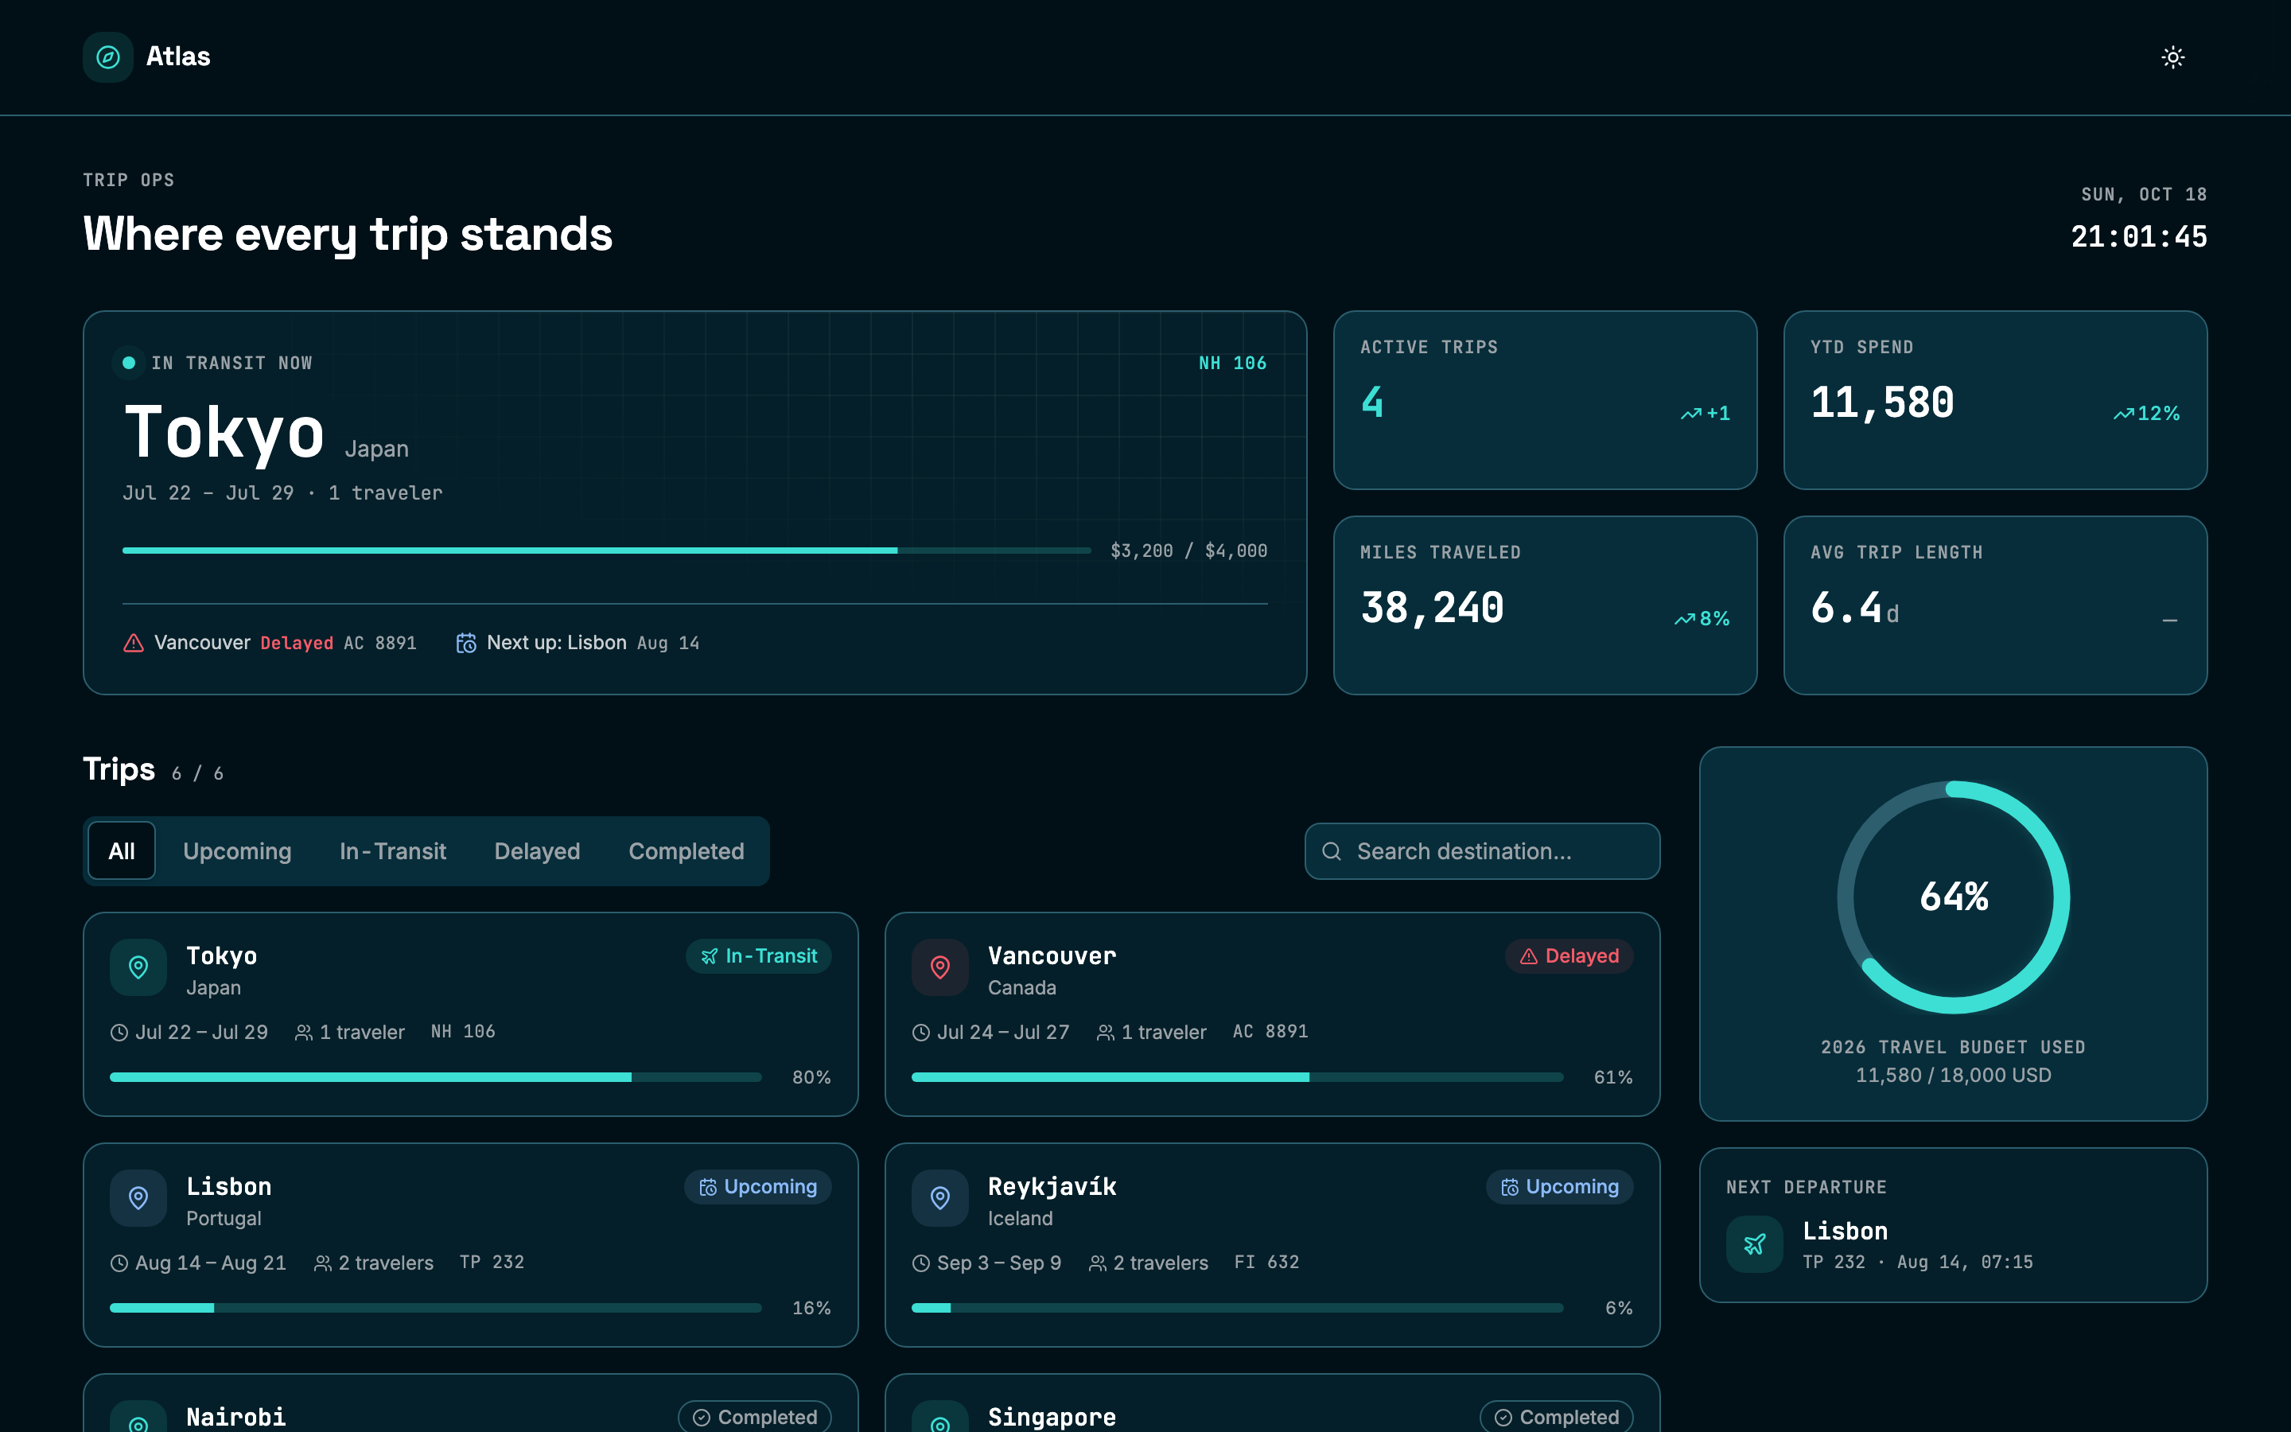Click the Lisbon 16% progress bar
The image size is (2291, 1432).
(435, 1308)
